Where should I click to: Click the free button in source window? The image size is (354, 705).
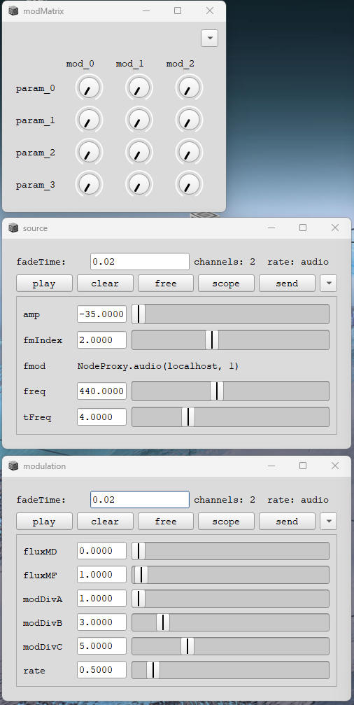tap(166, 284)
